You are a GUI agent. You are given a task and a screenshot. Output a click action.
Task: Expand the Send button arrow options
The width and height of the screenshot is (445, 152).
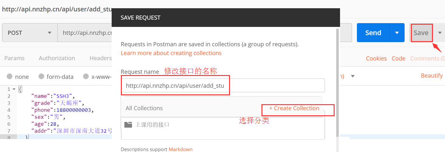[x=397, y=33]
